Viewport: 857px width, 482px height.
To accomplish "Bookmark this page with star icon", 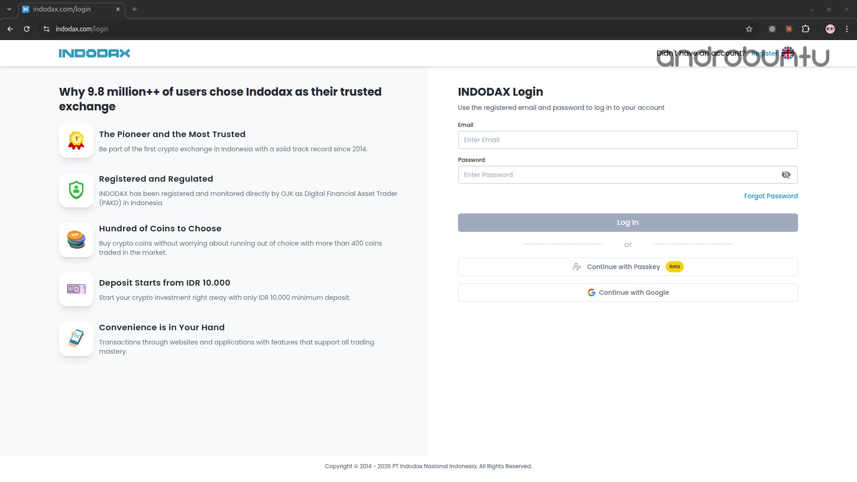I will coord(749,29).
